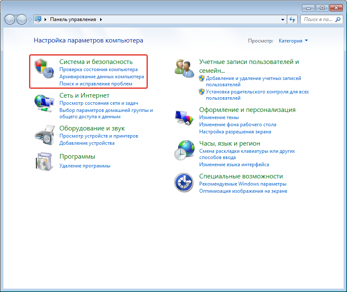Click the Изменение темы link

[x=219, y=117]
